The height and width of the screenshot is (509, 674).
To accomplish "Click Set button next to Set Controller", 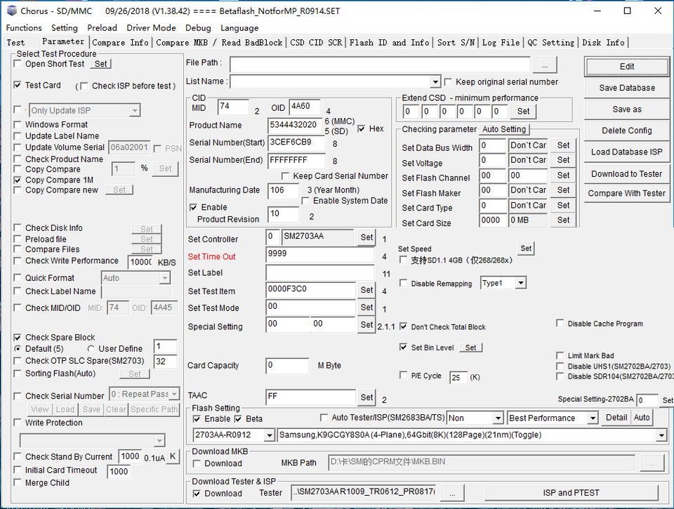I will (x=366, y=238).
